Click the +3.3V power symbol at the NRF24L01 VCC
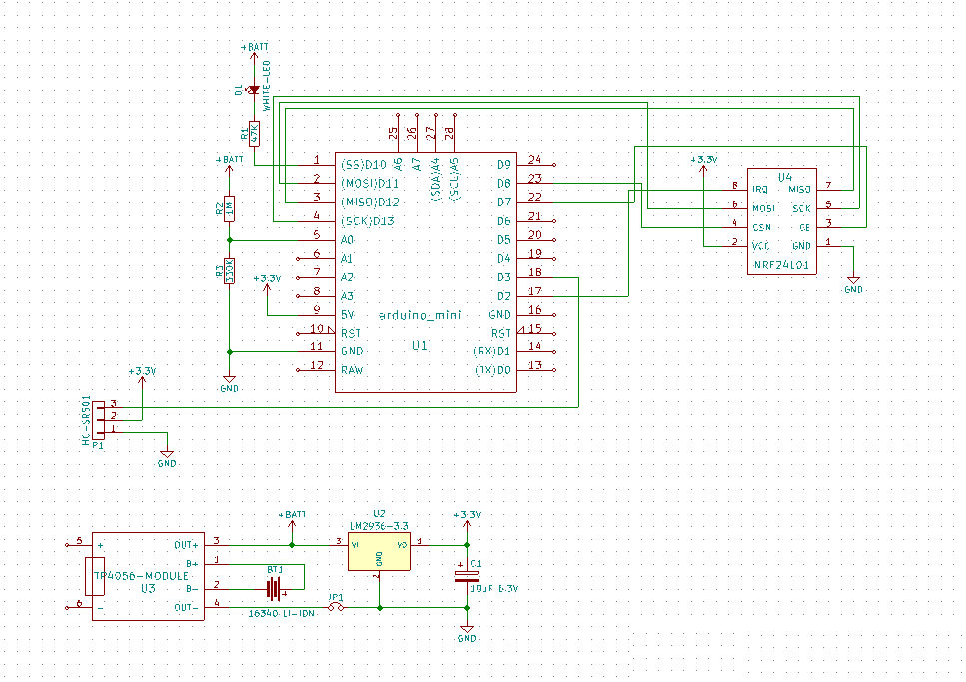This screenshot has height=682, width=966. [x=703, y=165]
